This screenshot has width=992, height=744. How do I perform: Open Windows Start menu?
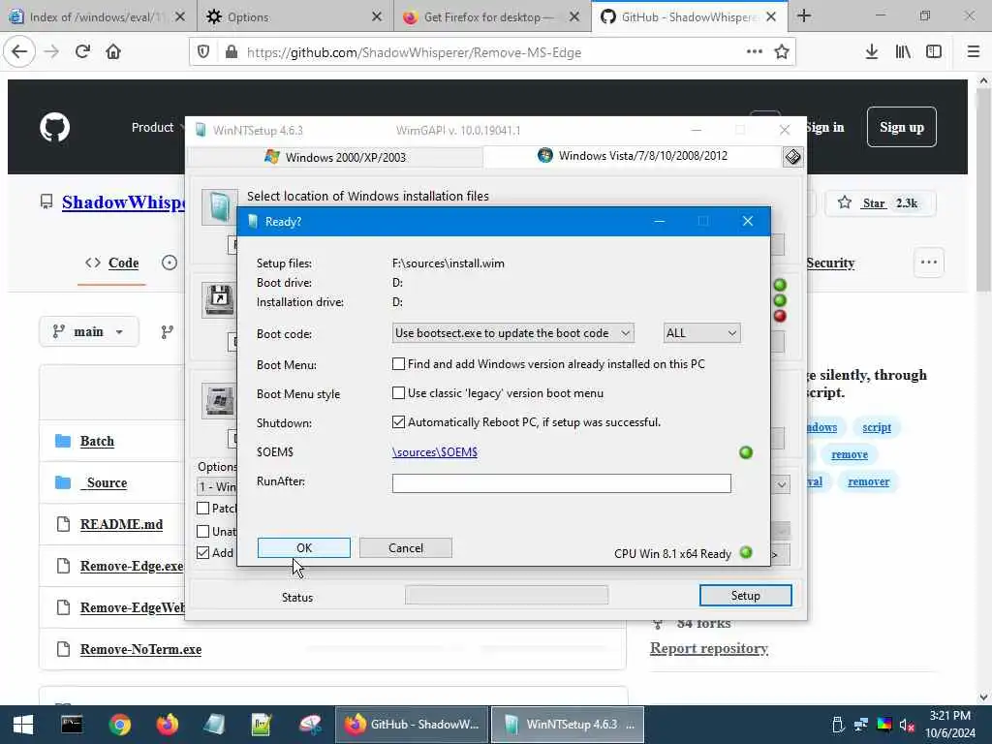[23, 725]
